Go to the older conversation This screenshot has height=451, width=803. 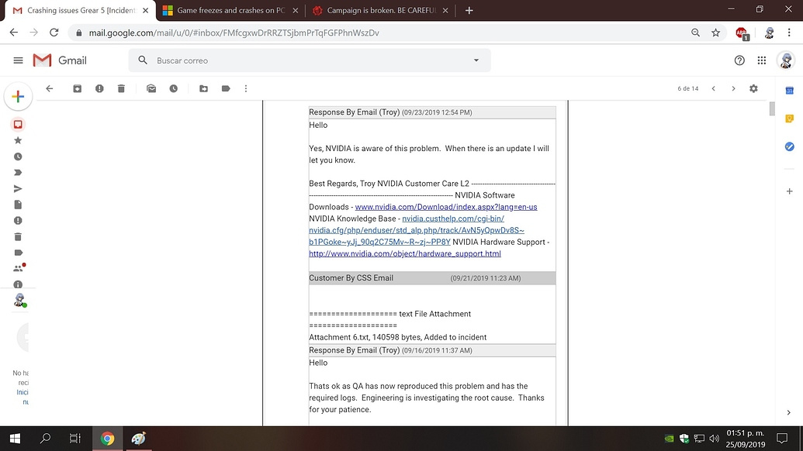[733, 88]
